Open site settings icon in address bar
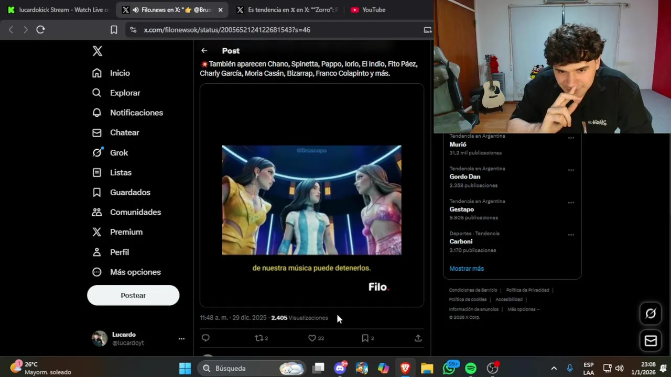 133,30
